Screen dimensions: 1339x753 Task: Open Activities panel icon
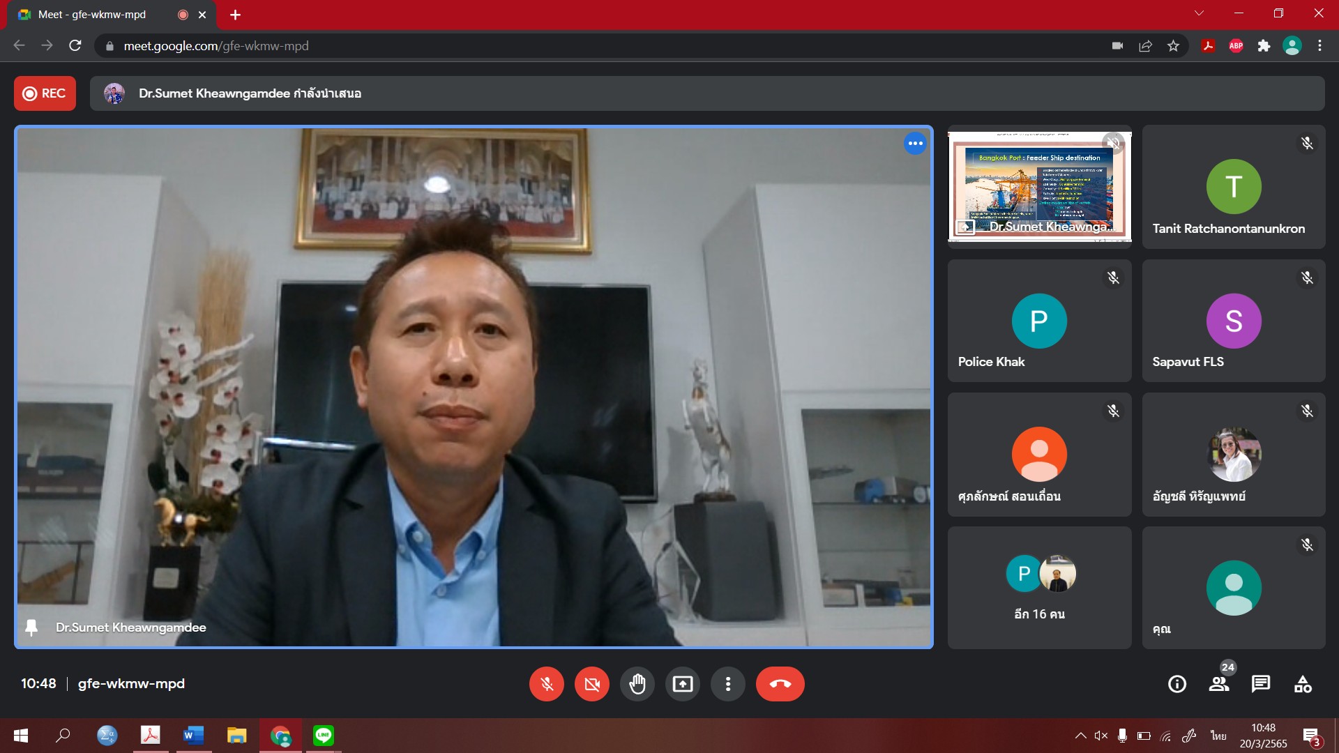tap(1303, 684)
